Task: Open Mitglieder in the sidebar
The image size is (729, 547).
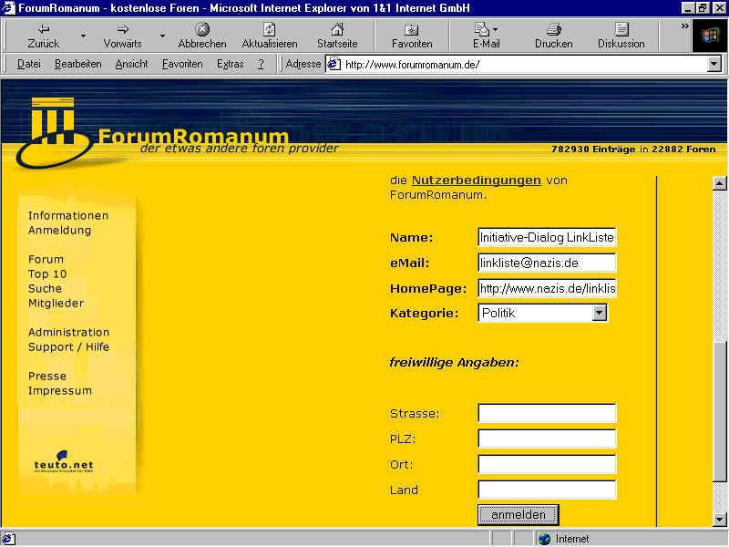Action: pos(56,304)
